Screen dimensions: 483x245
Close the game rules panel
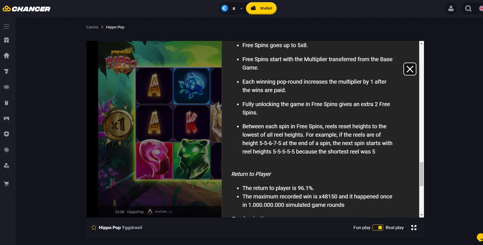coord(410,69)
